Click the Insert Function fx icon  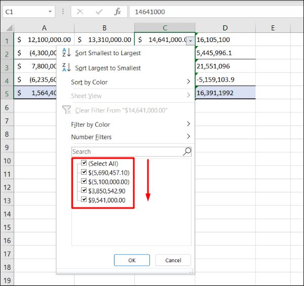118,12
